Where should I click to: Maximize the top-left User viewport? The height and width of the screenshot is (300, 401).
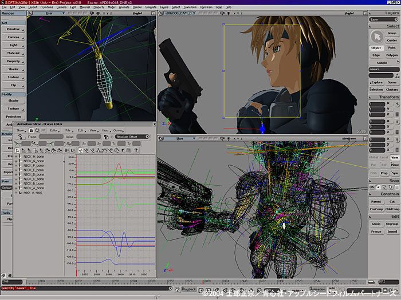tap(153, 13)
